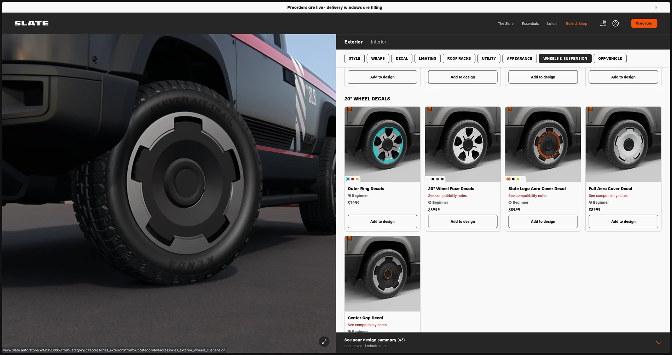
Task: See compatibility notes for Wheel Face Decals
Action: point(447,196)
